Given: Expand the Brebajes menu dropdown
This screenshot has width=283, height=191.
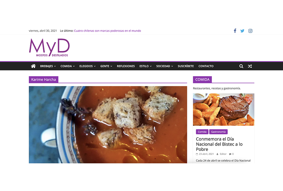Looking at the screenshot, I should tap(48, 66).
